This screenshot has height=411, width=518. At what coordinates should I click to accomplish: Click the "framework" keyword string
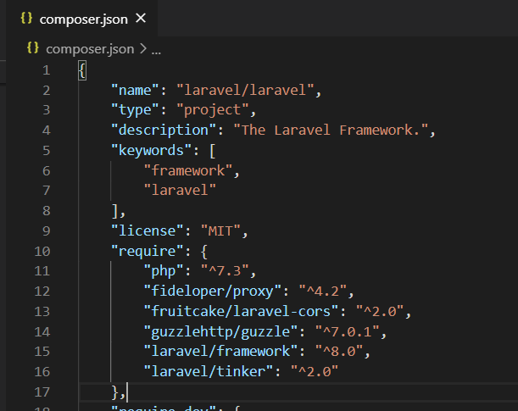coord(188,170)
